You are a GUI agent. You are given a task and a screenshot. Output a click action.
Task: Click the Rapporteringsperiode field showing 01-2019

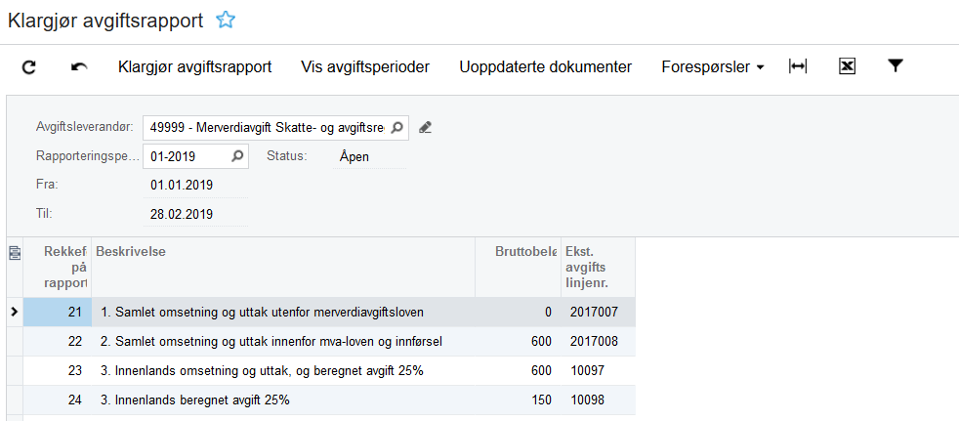point(186,155)
